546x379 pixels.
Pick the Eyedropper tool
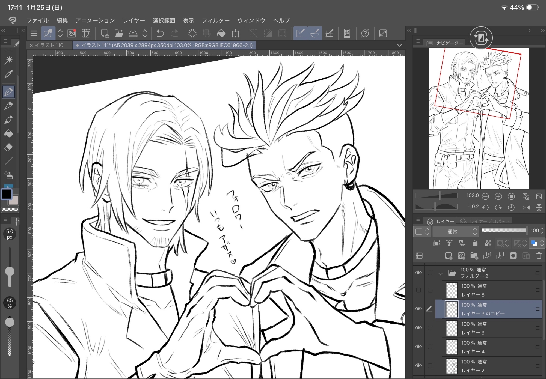[x=8, y=74]
